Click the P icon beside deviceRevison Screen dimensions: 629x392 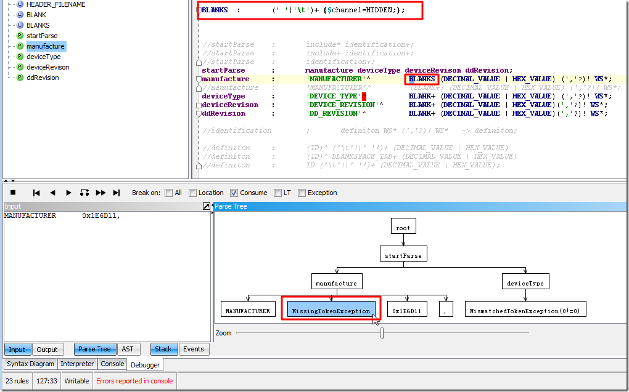click(20, 67)
